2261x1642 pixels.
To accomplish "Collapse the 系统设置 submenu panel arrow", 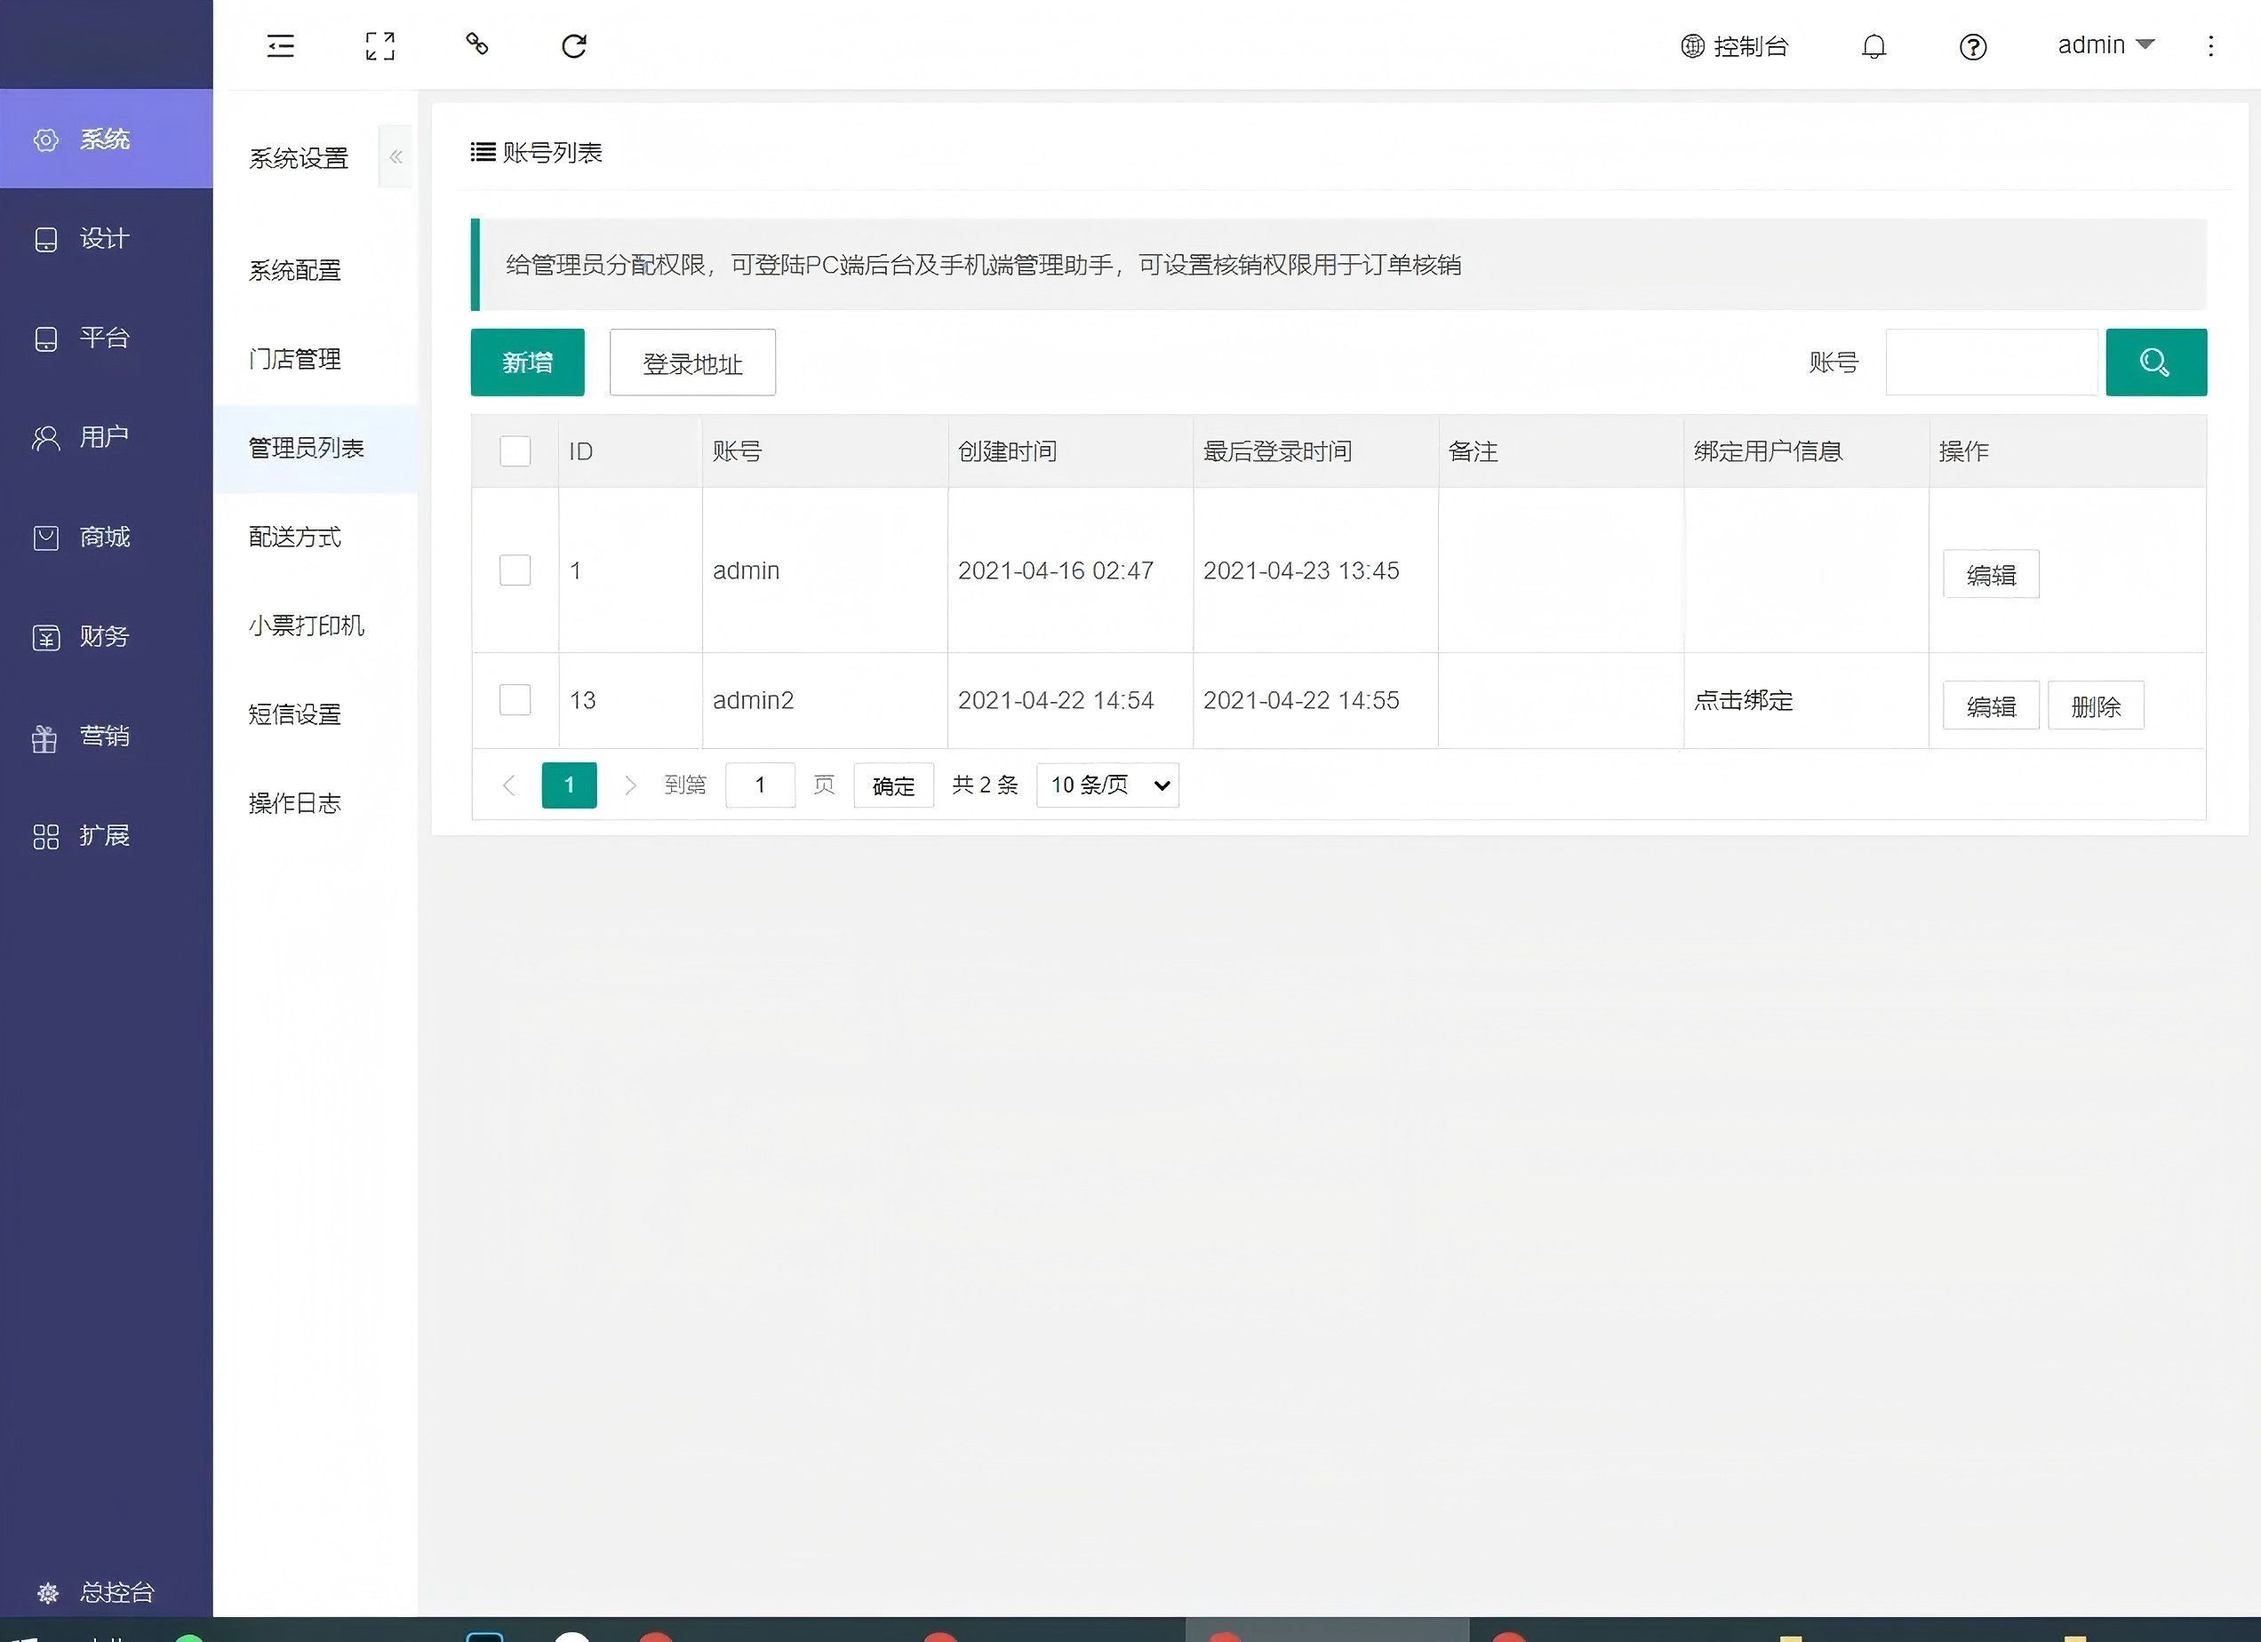I will coord(395,156).
